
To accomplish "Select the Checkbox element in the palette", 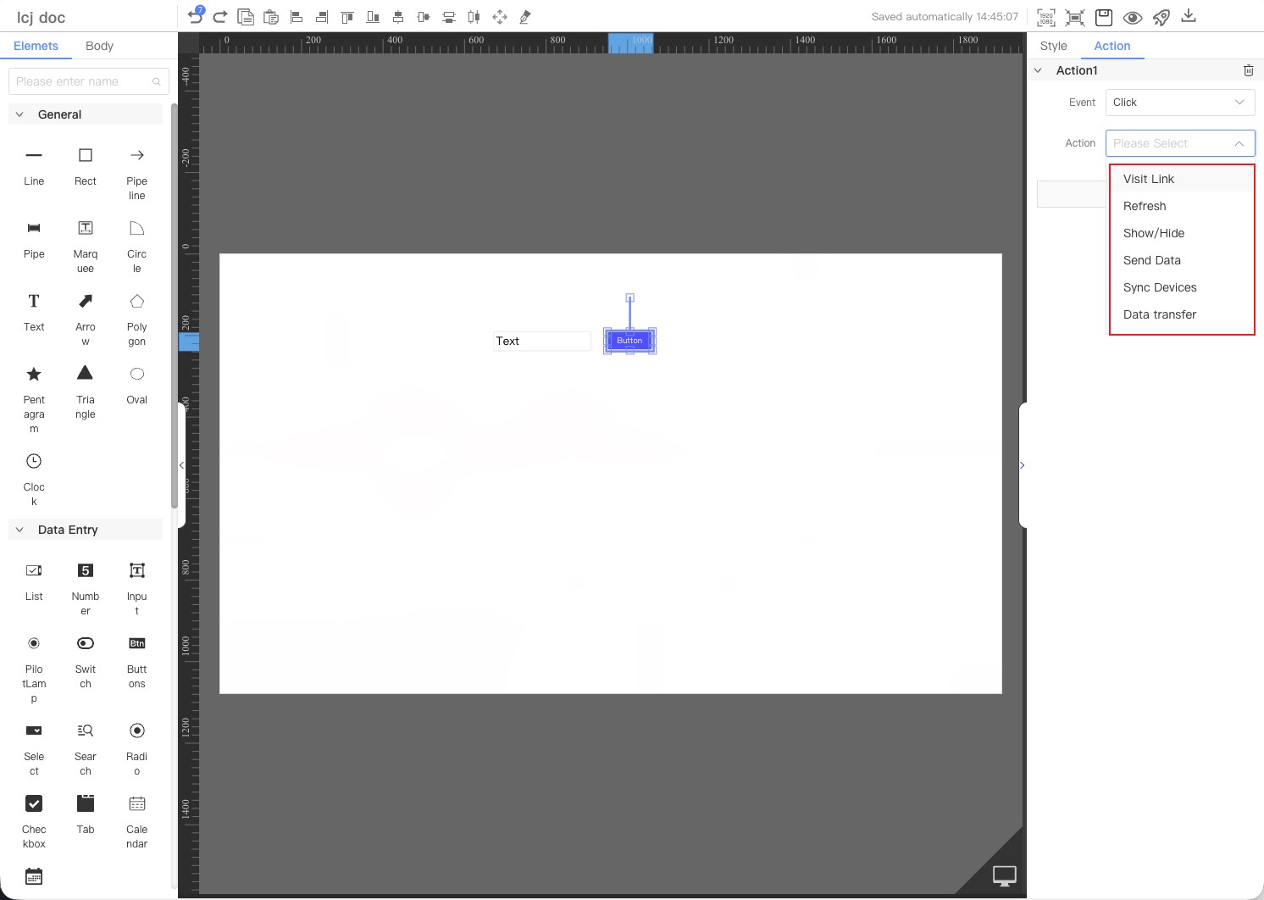I will 34,804.
